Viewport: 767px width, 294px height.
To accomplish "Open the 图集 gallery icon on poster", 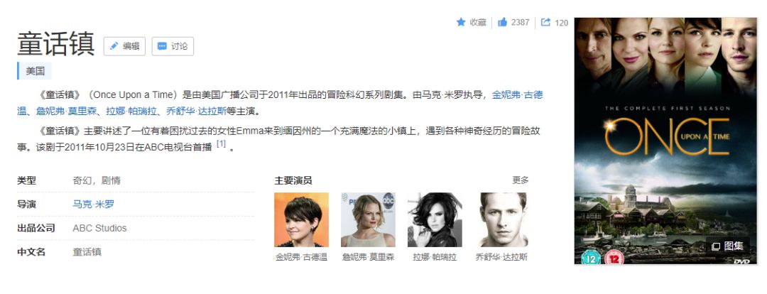I will coord(716,246).
